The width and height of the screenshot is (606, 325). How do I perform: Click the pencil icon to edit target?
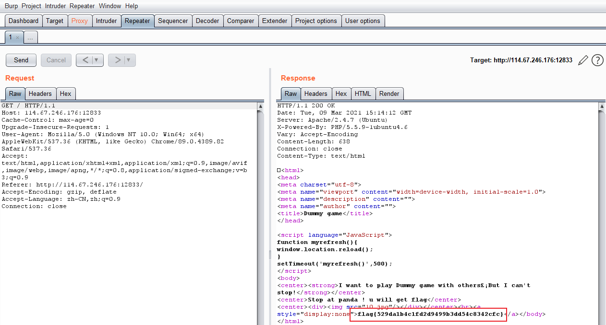click(583, 60)
